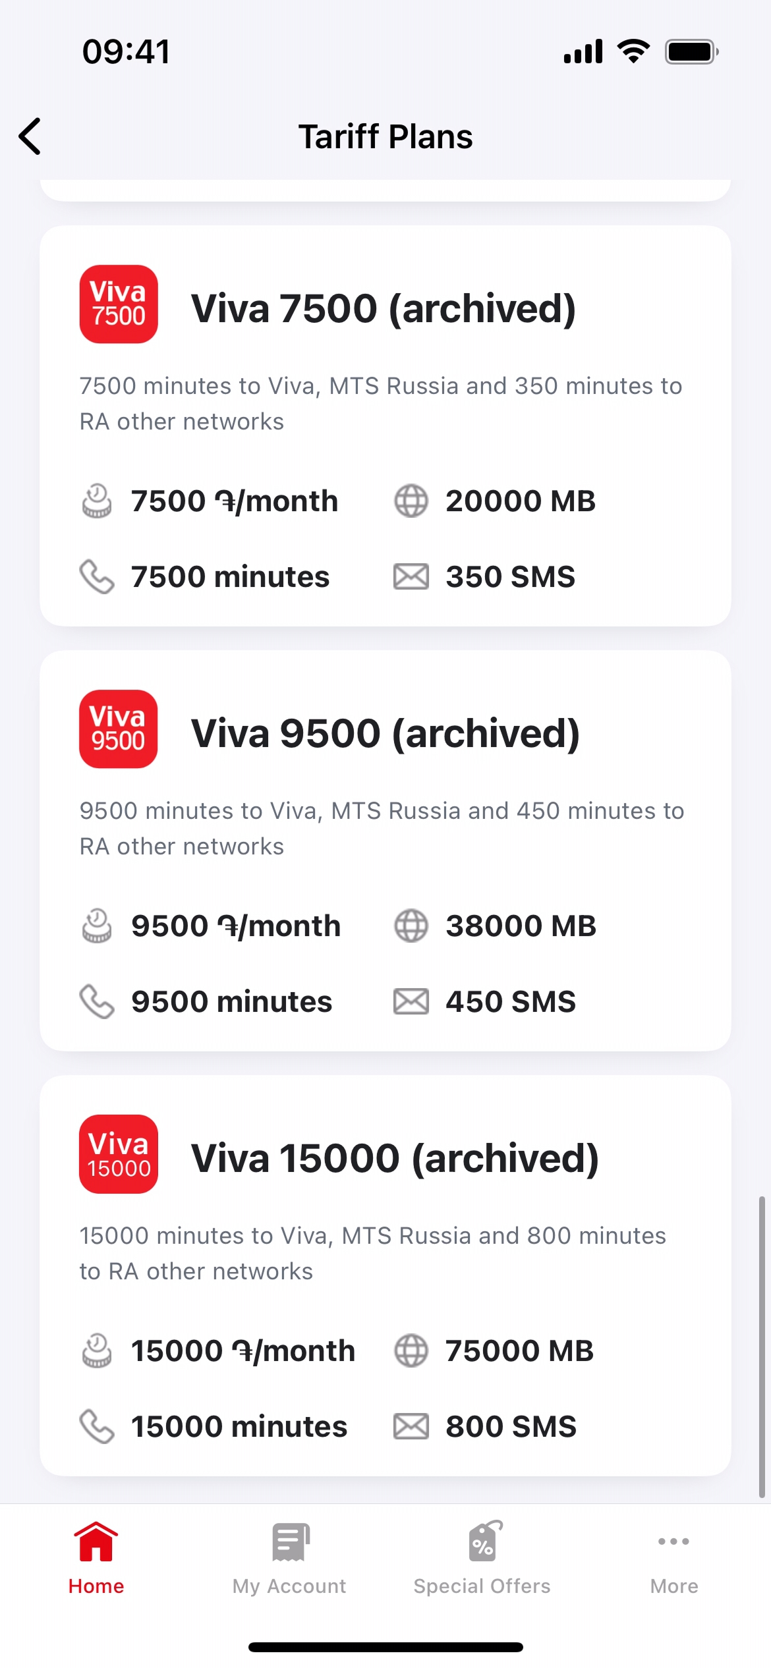Open the More menu tab
Screen dimensions: 771x1668
674,1559
